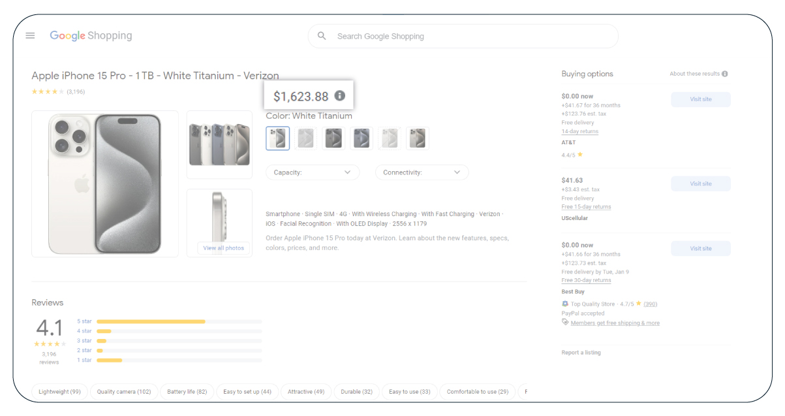Click the Buying options heading
The width and height of the screenshot is (785, 416).
tap(587, 74)
